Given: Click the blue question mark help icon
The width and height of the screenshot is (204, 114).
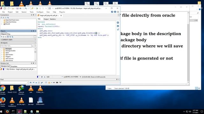Looking at the screenshot, I should coord(112,12).
